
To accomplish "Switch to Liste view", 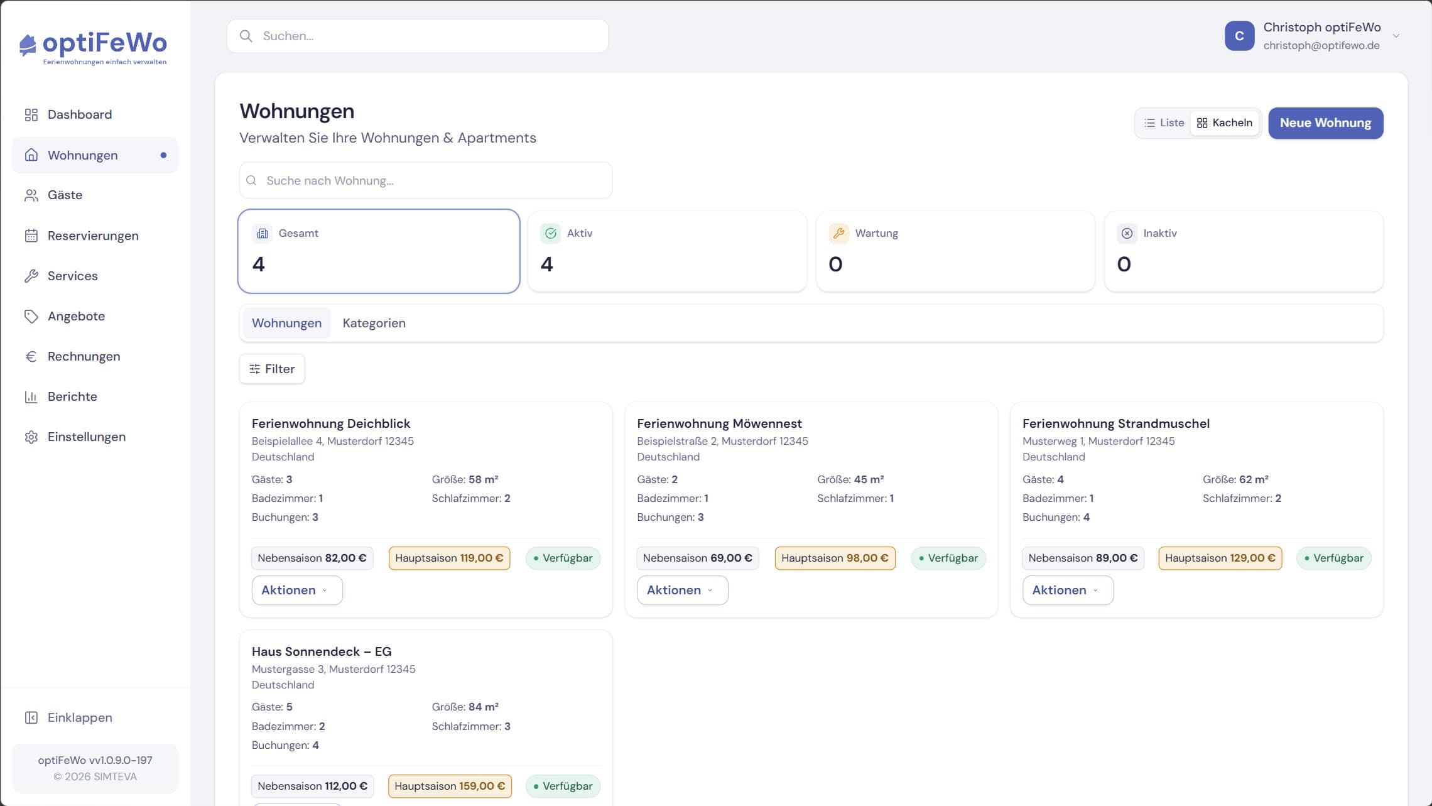I will tap(1164, 123).
